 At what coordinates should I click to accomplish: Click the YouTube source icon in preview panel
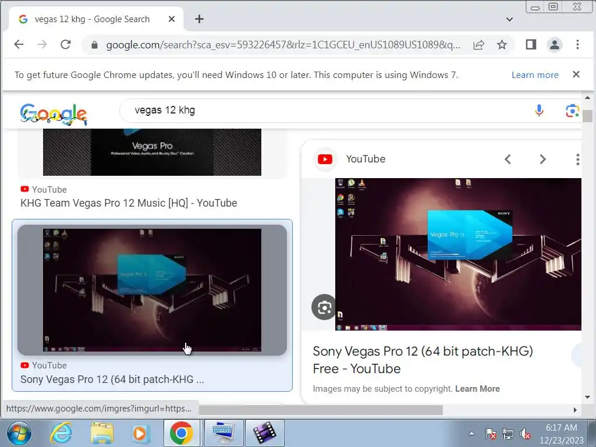(325, 159)
